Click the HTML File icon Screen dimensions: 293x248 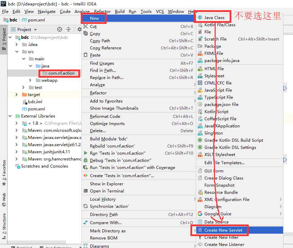[x=200, y=68]
